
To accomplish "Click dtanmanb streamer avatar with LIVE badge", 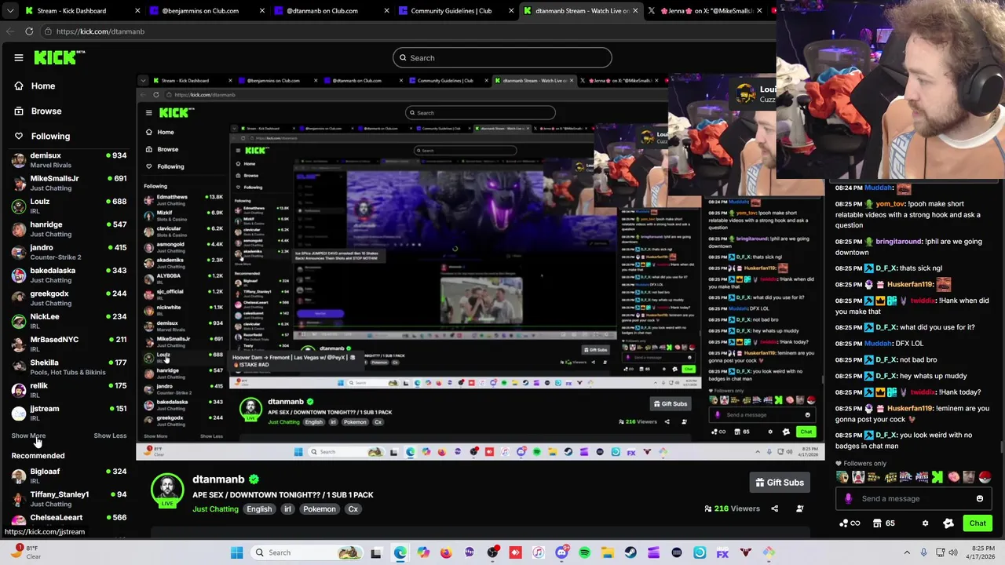I will pos(167,490).
